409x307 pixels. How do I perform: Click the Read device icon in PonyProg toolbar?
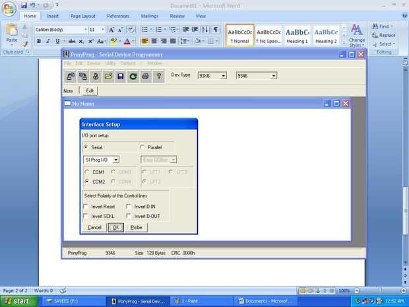pyautogui.click(x=71, y=76)
